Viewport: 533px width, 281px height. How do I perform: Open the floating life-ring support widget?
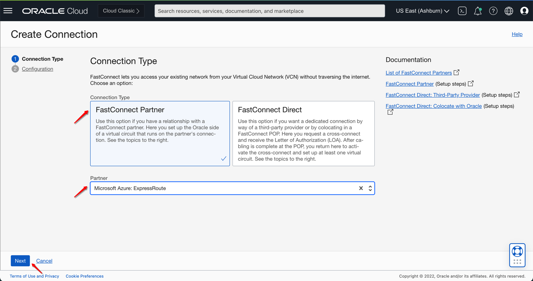point(517,255)
